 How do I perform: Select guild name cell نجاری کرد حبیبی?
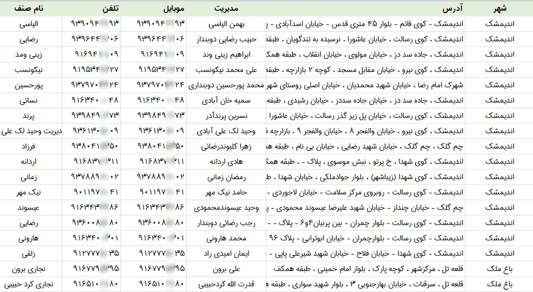pos(31,284)
